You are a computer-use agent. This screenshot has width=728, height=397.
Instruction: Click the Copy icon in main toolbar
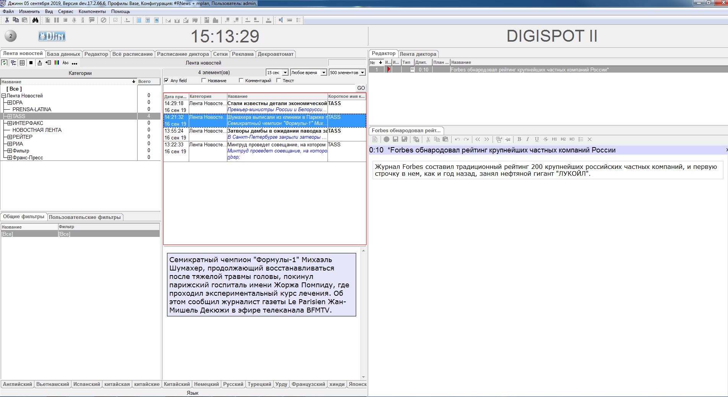click(16, 20)
